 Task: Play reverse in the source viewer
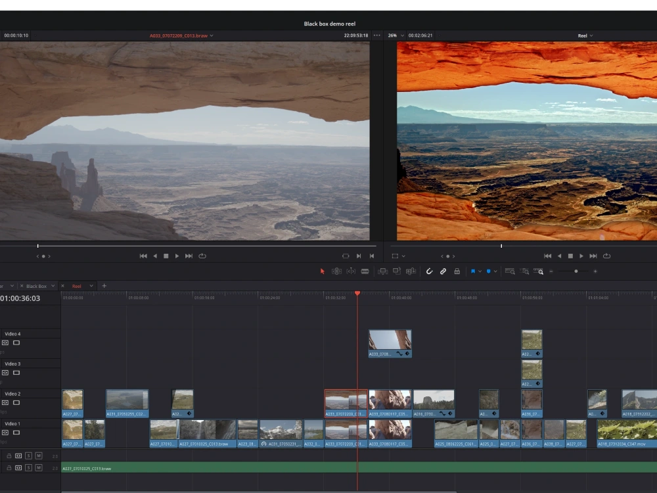point(155,256)
